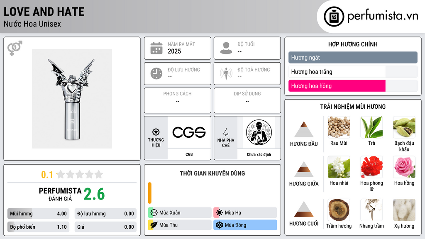
Task: Click the Love and Hate perfume bottle image
Action: click(x=72, y=99)
